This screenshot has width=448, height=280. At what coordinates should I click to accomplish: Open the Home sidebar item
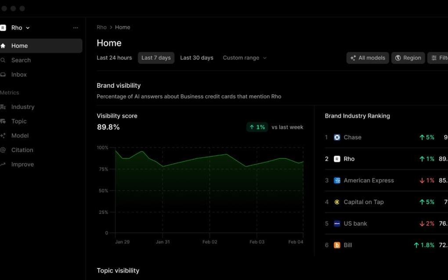[x=41, y=46]
